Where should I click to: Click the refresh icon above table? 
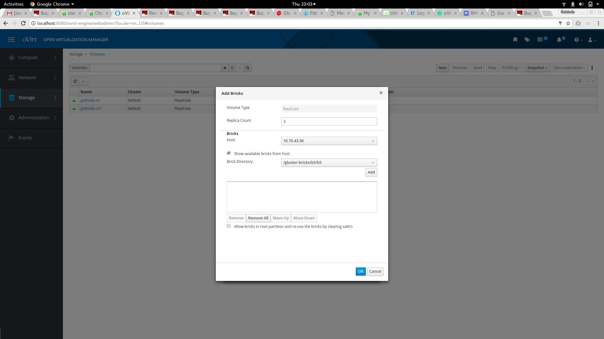pos(75,81)
